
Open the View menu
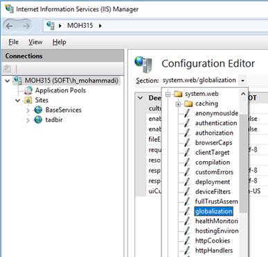point(35,42)
